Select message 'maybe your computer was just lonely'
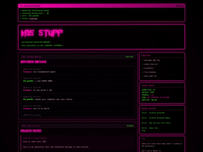 coord(54,99)
